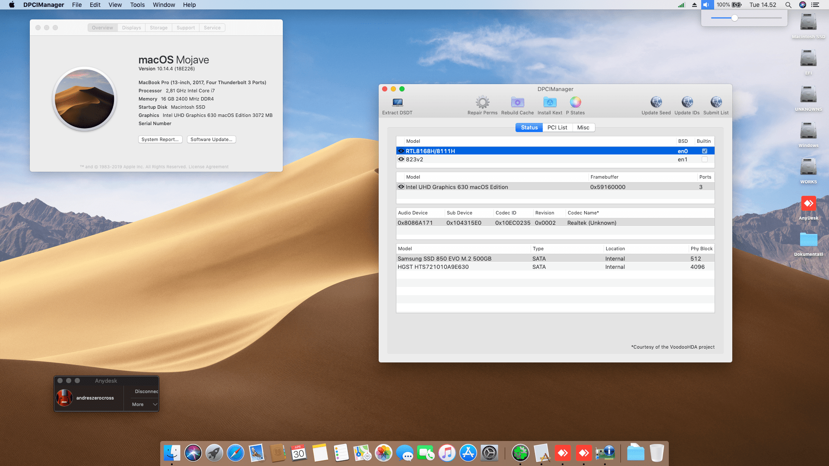Open the Trash in the Dock
Viewport: 829px width, 466px height.
coord(657,453)
